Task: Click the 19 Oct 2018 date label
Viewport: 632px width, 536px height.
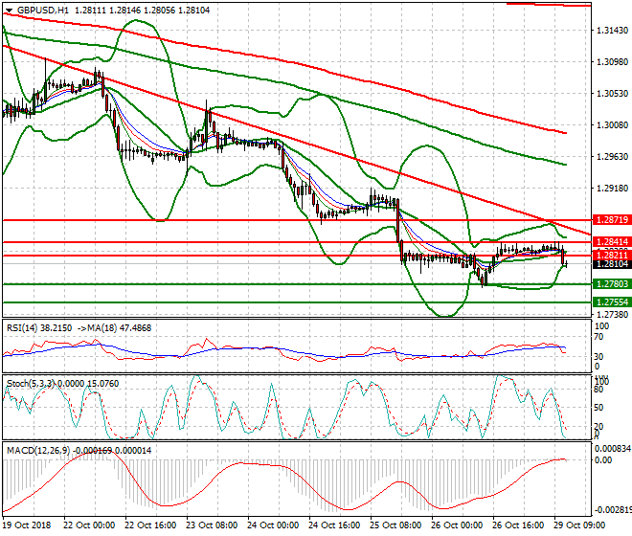Action: (x=27, y=525)
